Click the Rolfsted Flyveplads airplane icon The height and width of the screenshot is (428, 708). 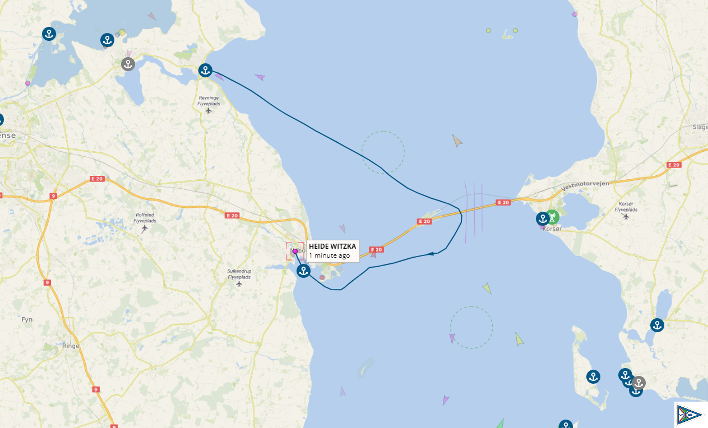[x=145, y=228]
